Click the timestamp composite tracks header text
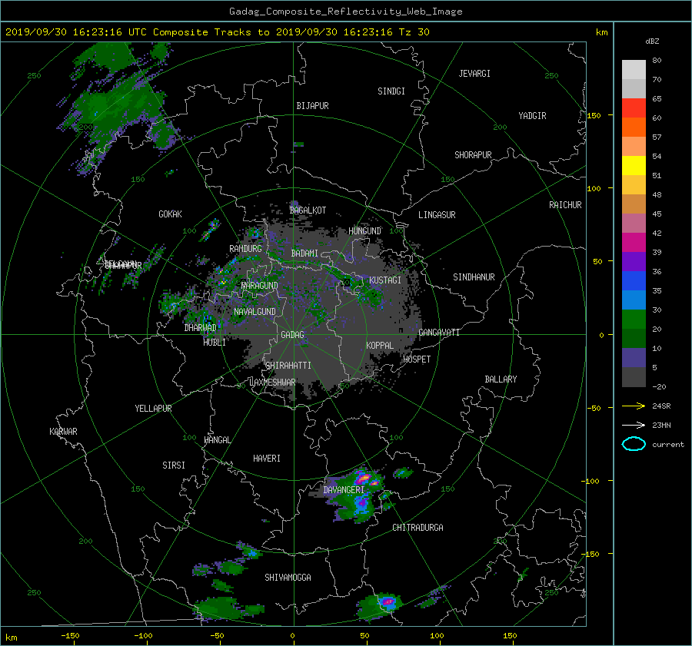692x646 pixels. pos(217,32)
